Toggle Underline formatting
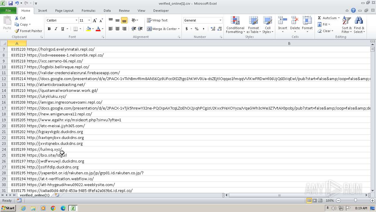This screenshot has height=212, width=376. coord(62,29)
